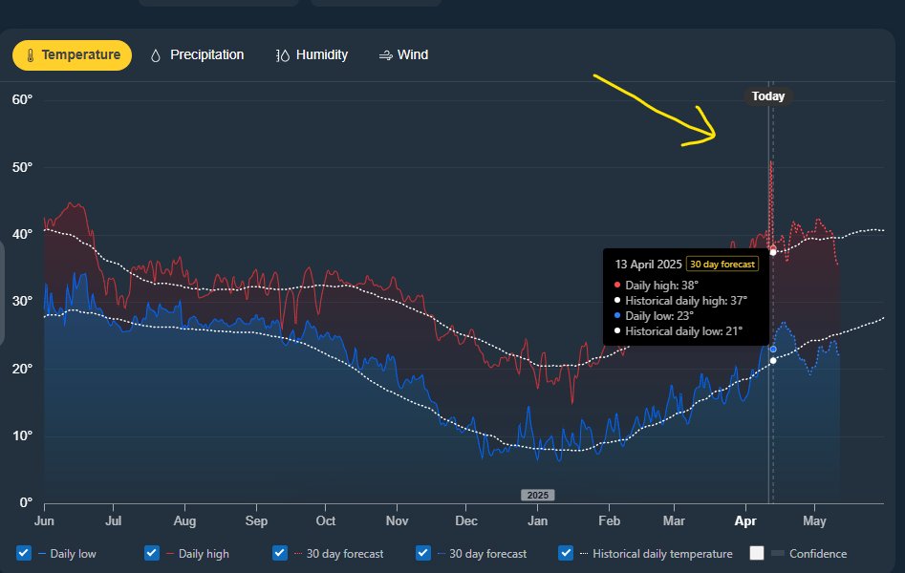
Task: Click the Today marker label
Action: pos(768,96)
